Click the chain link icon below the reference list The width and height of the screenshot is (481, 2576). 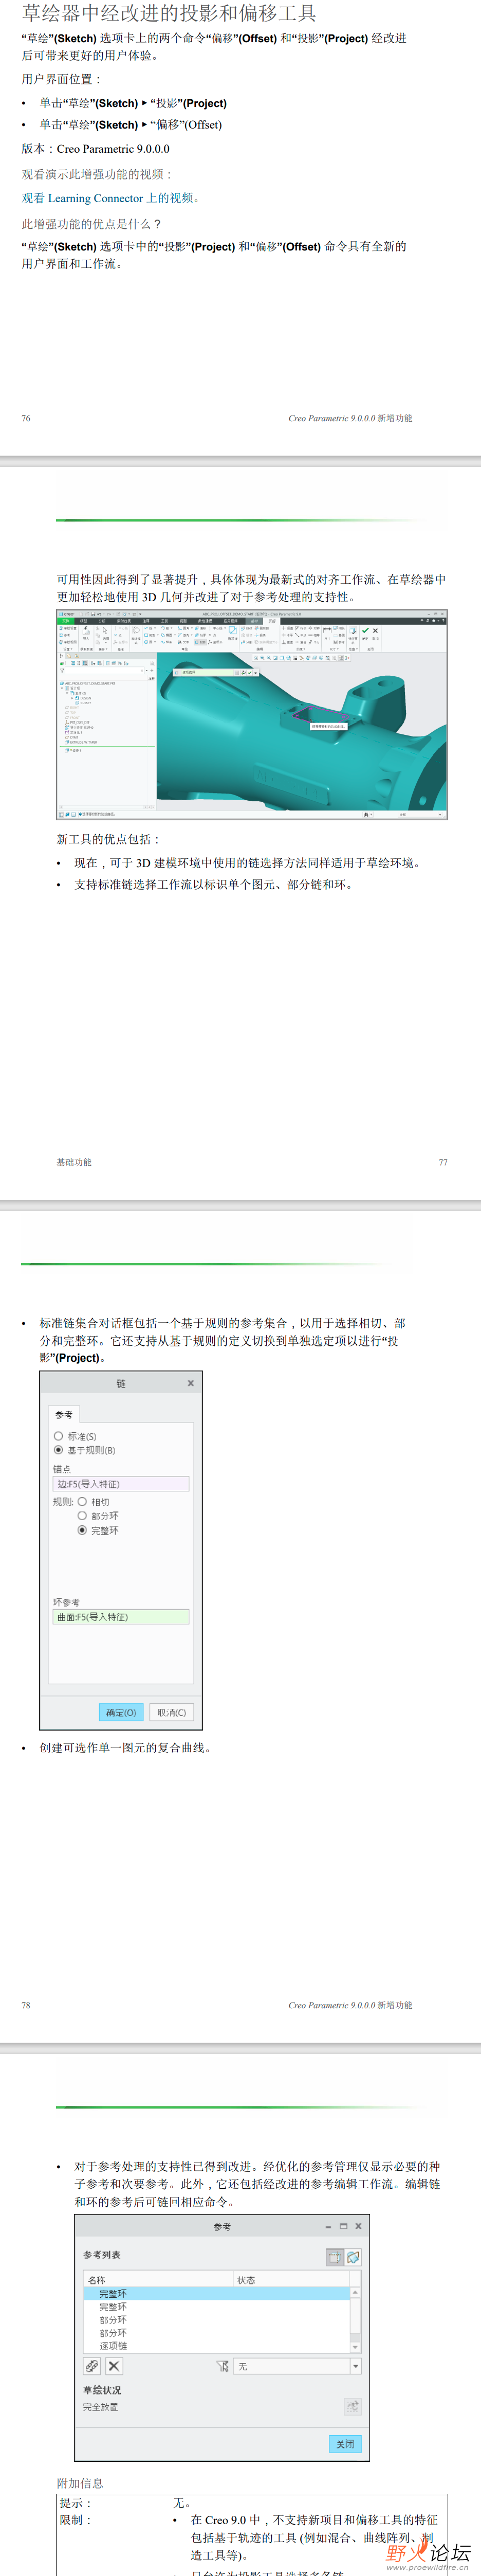(x=92, y=2367)
